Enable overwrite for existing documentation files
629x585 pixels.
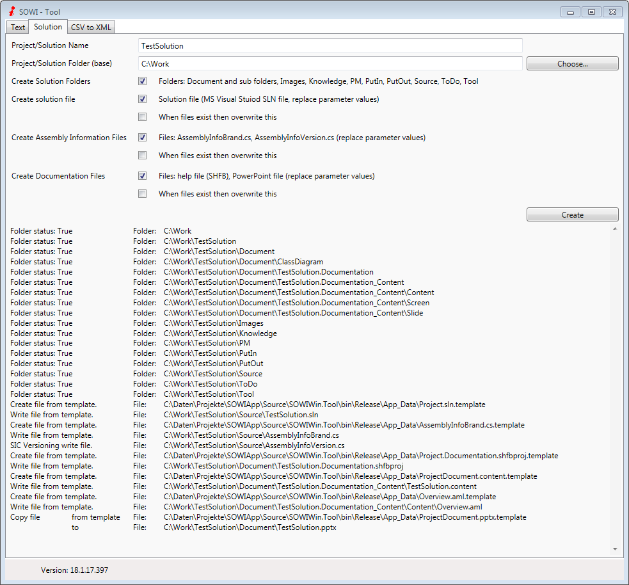pyautogui.click(x=143, y=194)
